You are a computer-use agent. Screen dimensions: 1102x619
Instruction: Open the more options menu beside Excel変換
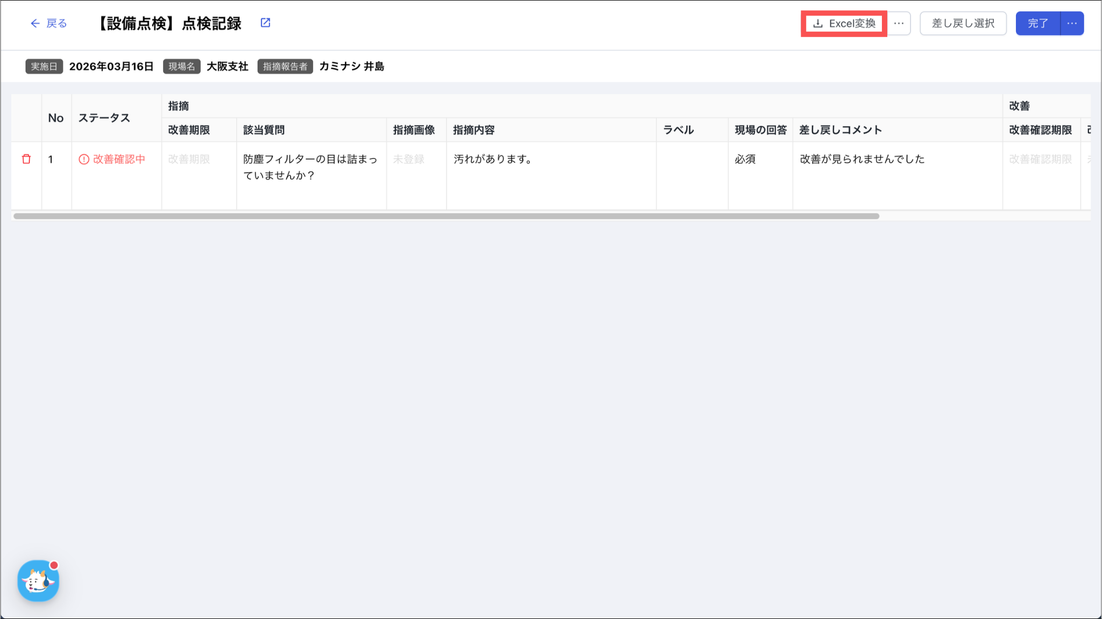[x=899, y=24]
